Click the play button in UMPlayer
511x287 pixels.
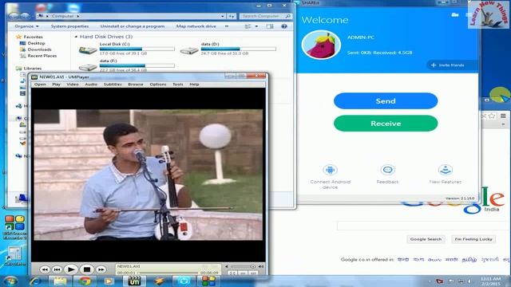coord(71,269)
